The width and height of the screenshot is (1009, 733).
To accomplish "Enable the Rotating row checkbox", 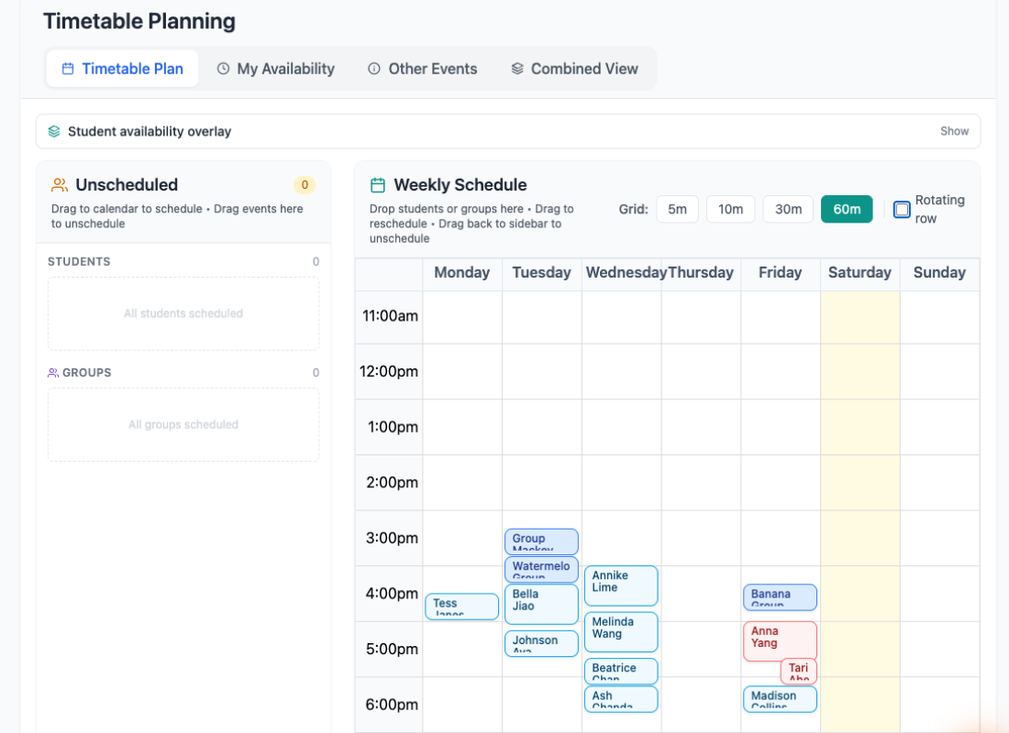I will click(902, 209).
